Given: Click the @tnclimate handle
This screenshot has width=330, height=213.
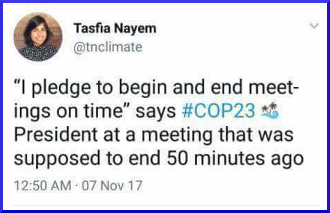Looking at the screenshot, I should [108, 47].
